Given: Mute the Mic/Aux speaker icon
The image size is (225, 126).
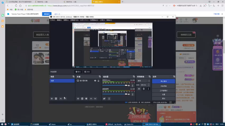Looking at the screenshot, I should [129, 86].
